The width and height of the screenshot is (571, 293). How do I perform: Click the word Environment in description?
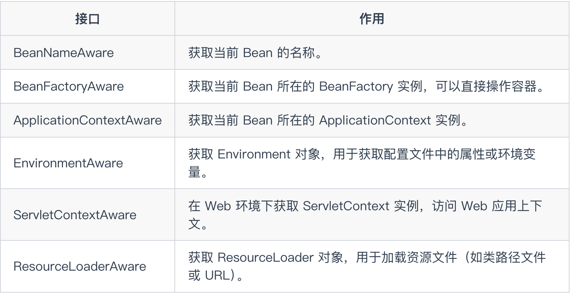click(254, 154)
